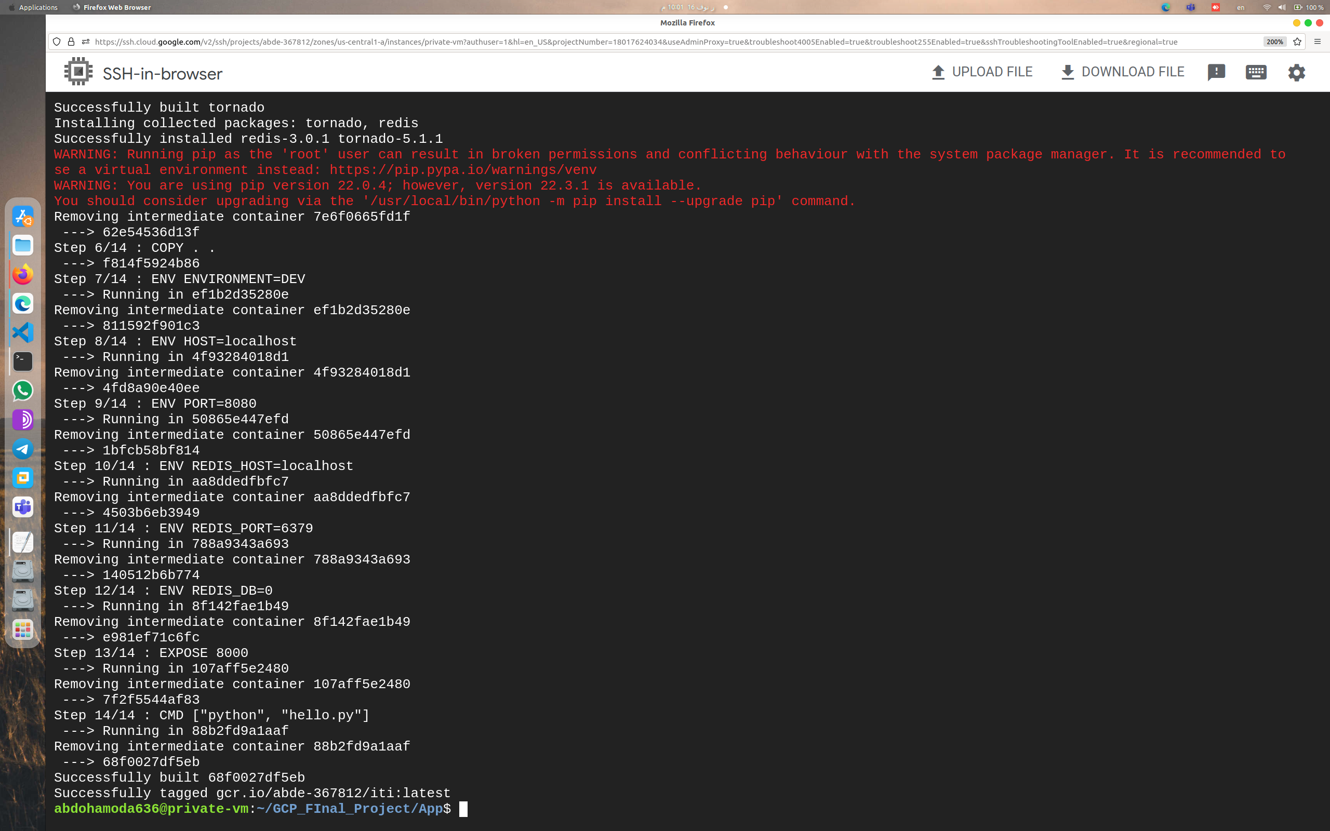
Task: Send feedback using the chat icon
Action: (x=1215, y=72)
